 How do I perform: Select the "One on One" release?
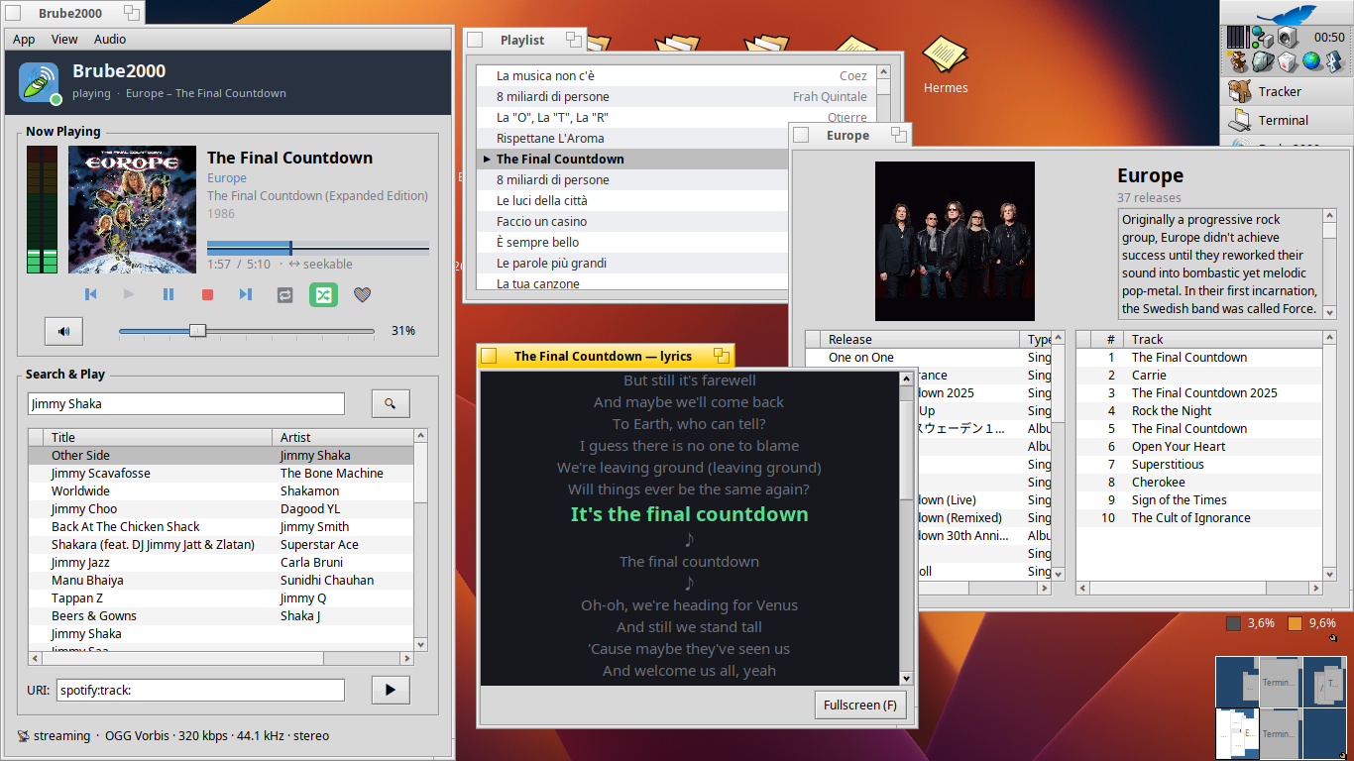coord(928,358)
